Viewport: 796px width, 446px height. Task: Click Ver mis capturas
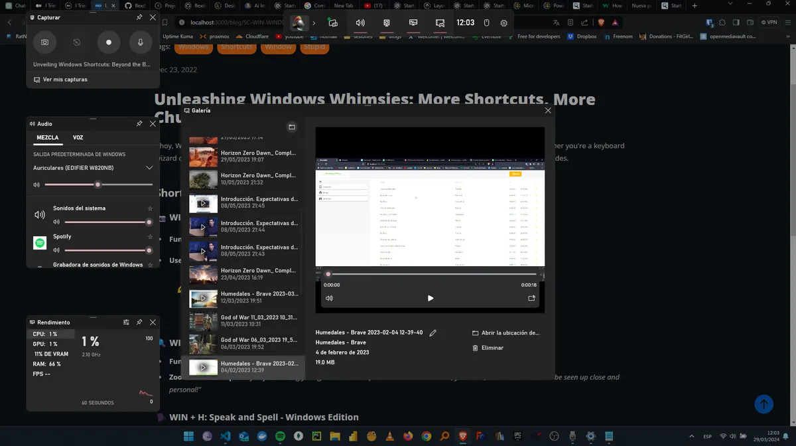64,79
